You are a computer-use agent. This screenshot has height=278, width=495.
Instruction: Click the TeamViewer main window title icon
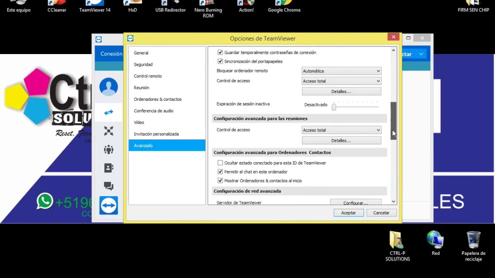point(99,39)
